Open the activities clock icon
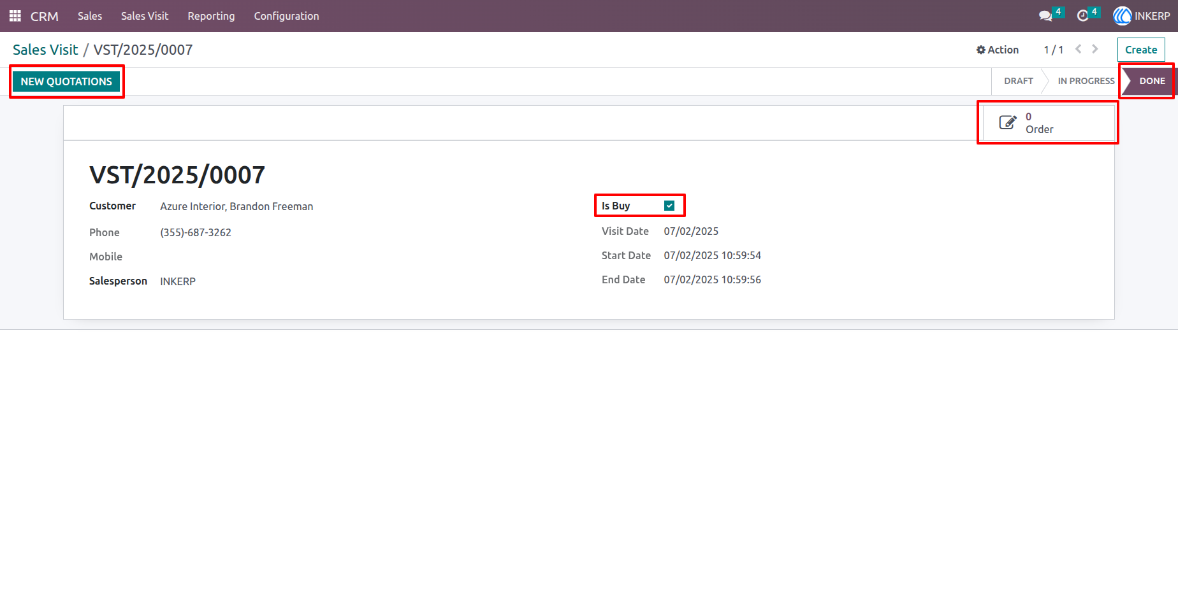This screenshot has width=1178, height=615. click(1082, 16)
